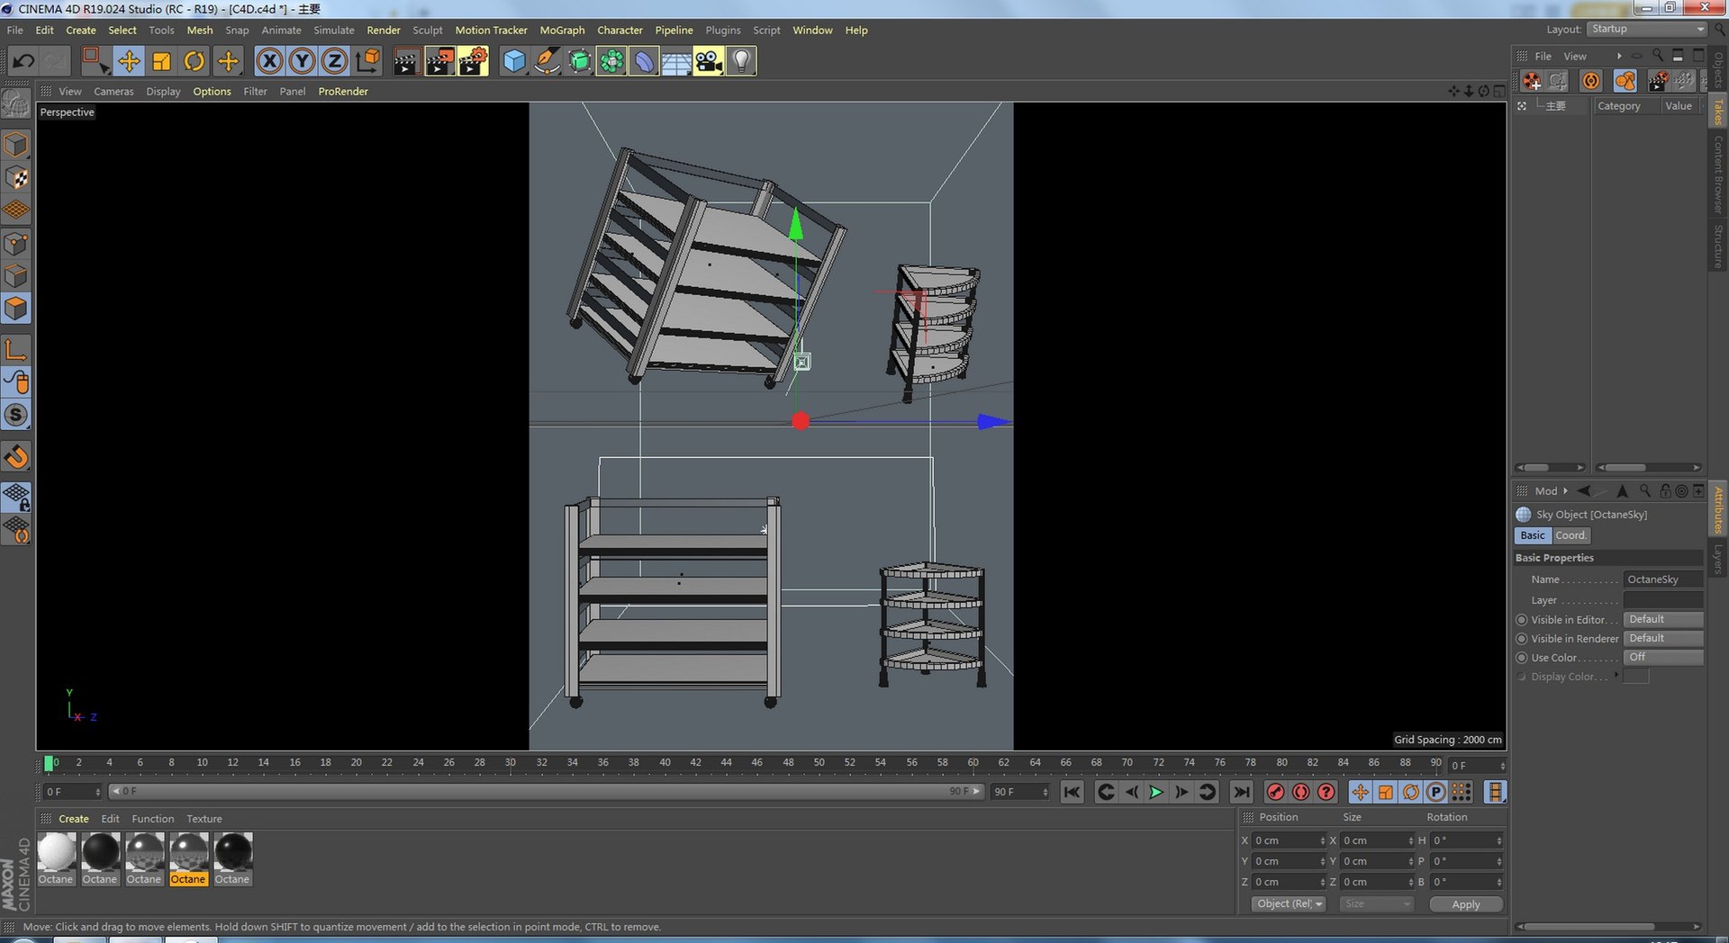Open the Light object icon
Viewport: 1729px width, 943px height.
(x=740, y=61)
